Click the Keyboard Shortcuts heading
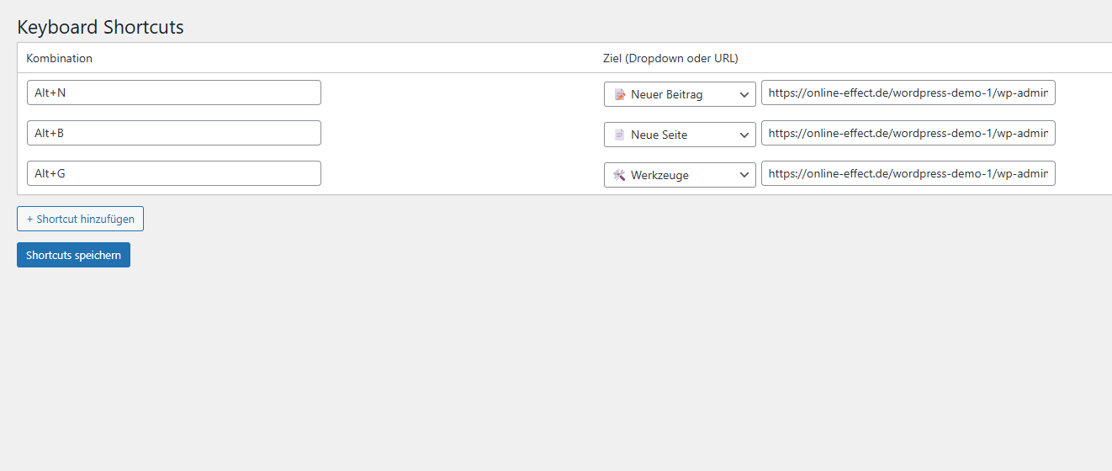1112x471 pixels. 100,27
